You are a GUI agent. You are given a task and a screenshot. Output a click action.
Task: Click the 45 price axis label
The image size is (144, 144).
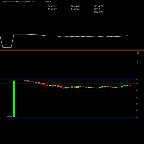click(x=137, y=90)
